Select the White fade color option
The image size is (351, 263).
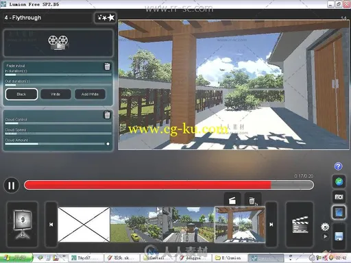tap(56, 95)
